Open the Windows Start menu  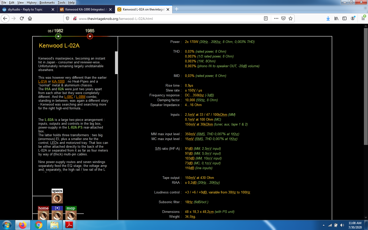click(7, 225)
